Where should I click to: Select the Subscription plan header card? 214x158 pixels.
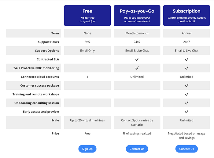[186, 16]
